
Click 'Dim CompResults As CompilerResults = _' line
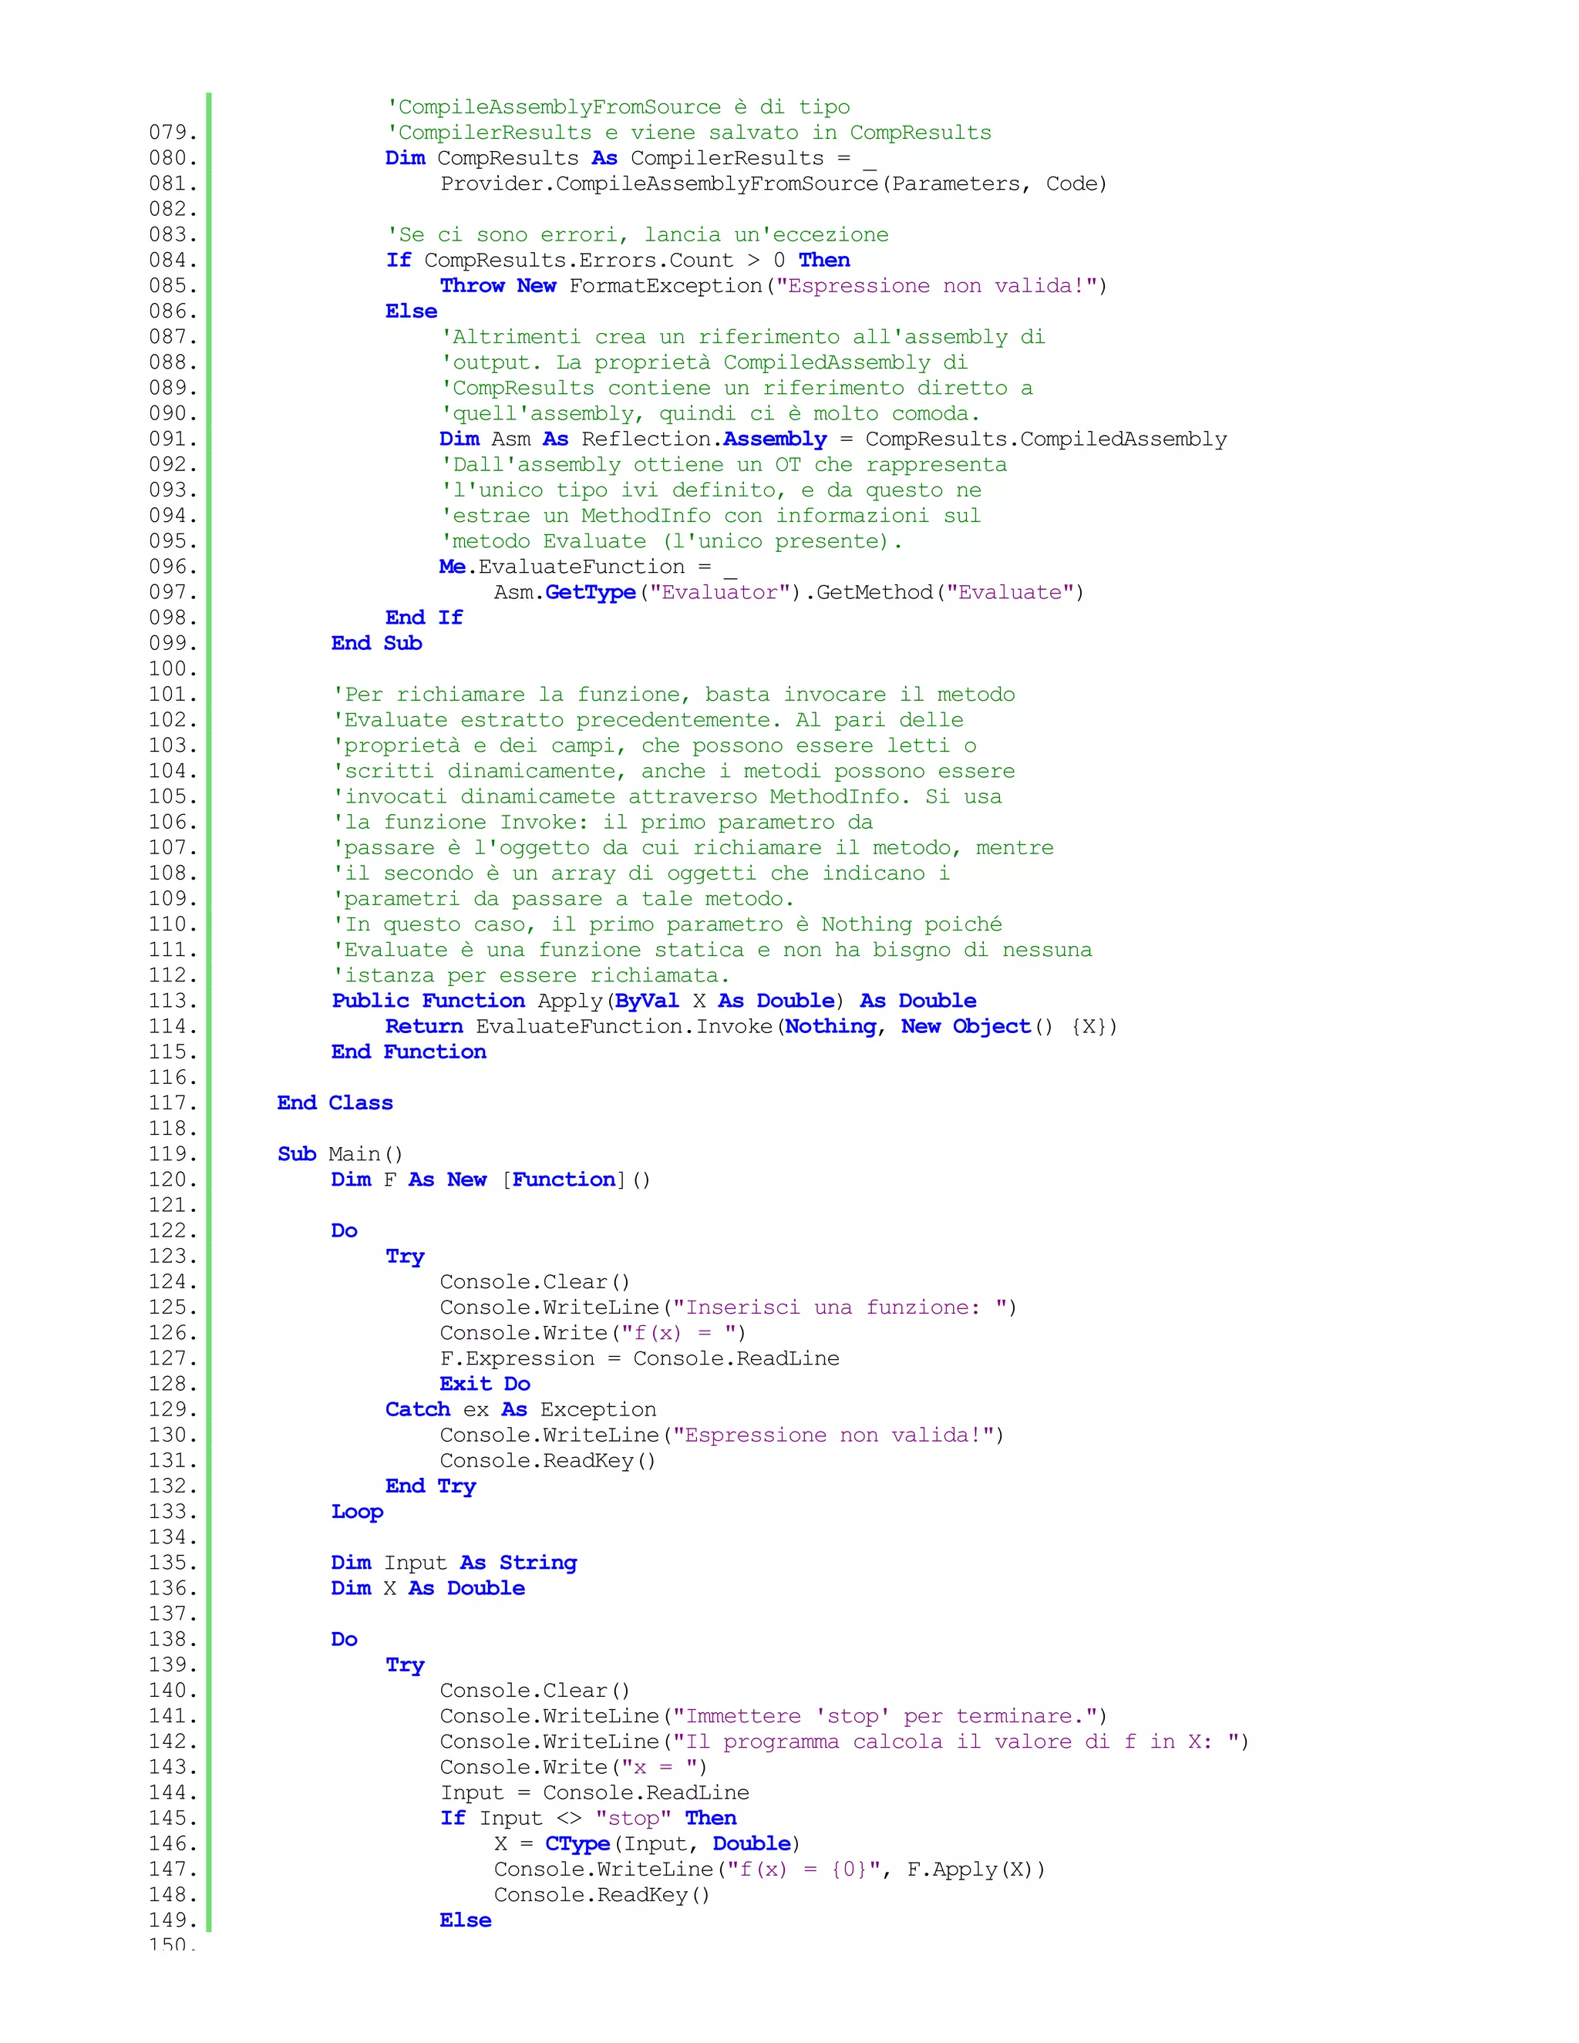point(631,158)
